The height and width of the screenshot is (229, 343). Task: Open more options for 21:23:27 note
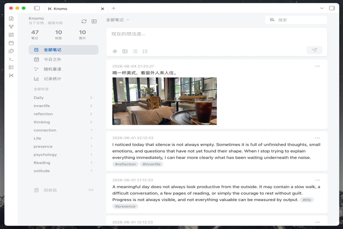pos(318,66)
